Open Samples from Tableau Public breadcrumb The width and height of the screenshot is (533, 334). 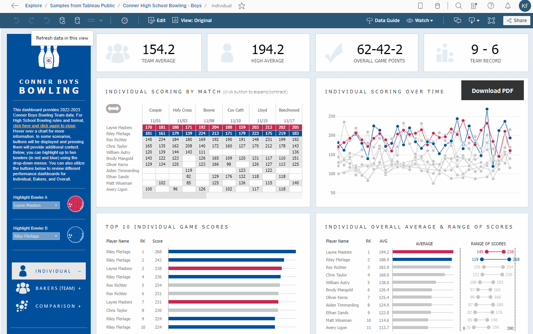coord(82,6)
